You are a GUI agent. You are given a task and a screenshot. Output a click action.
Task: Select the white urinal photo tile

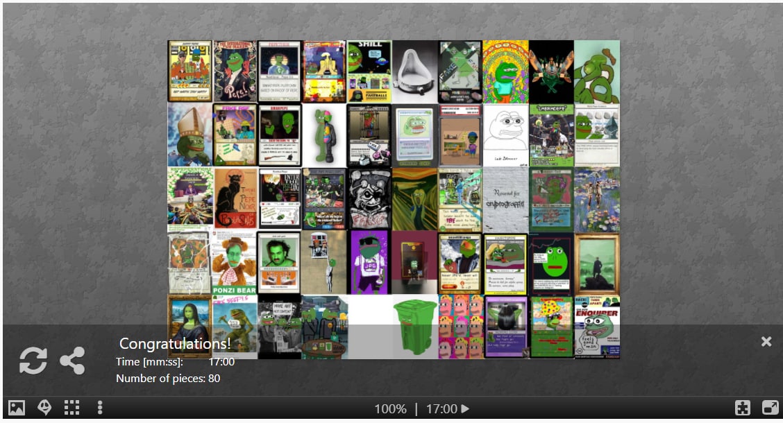pos(415,72)
